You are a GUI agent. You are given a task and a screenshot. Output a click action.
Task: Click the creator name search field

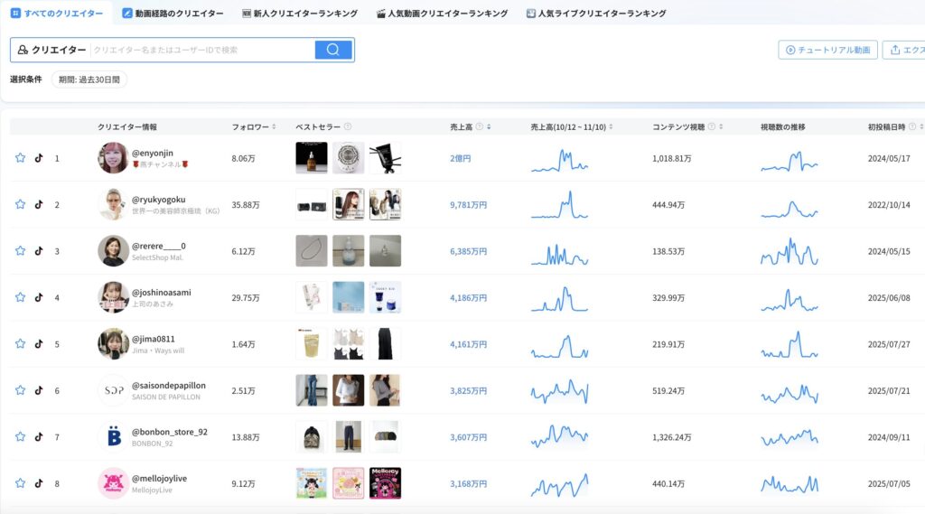tap(203, 50)
